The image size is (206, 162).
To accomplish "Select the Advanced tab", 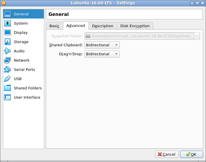I will (x=76, y=25).
